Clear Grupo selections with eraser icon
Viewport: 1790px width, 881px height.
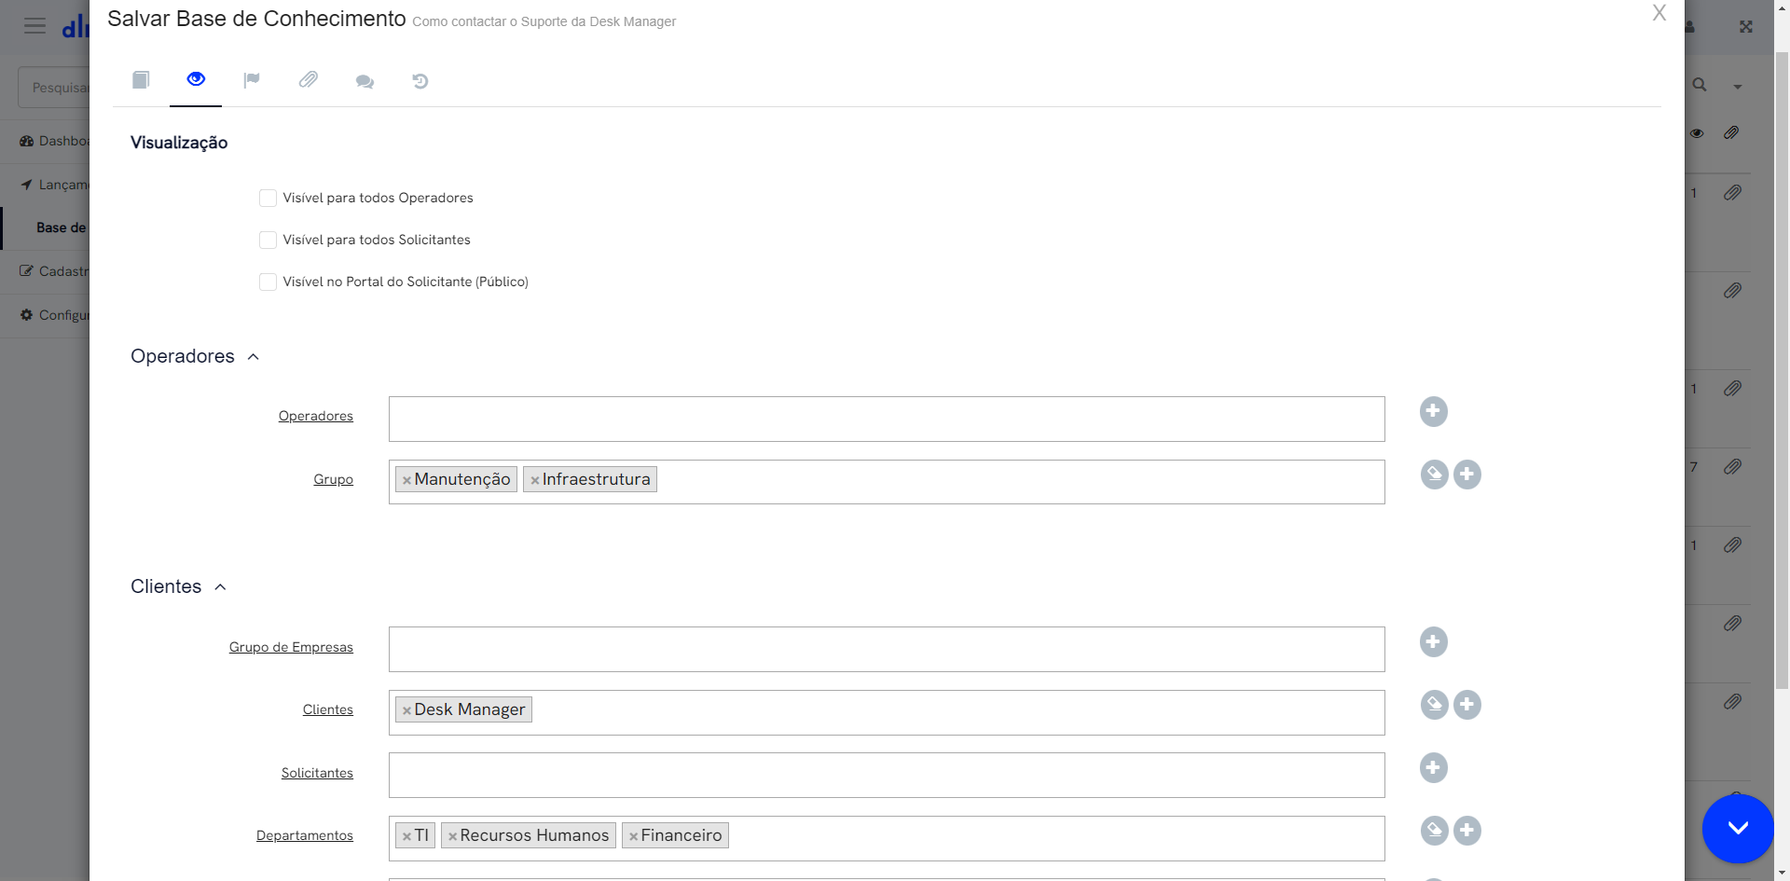(1434, 475)
